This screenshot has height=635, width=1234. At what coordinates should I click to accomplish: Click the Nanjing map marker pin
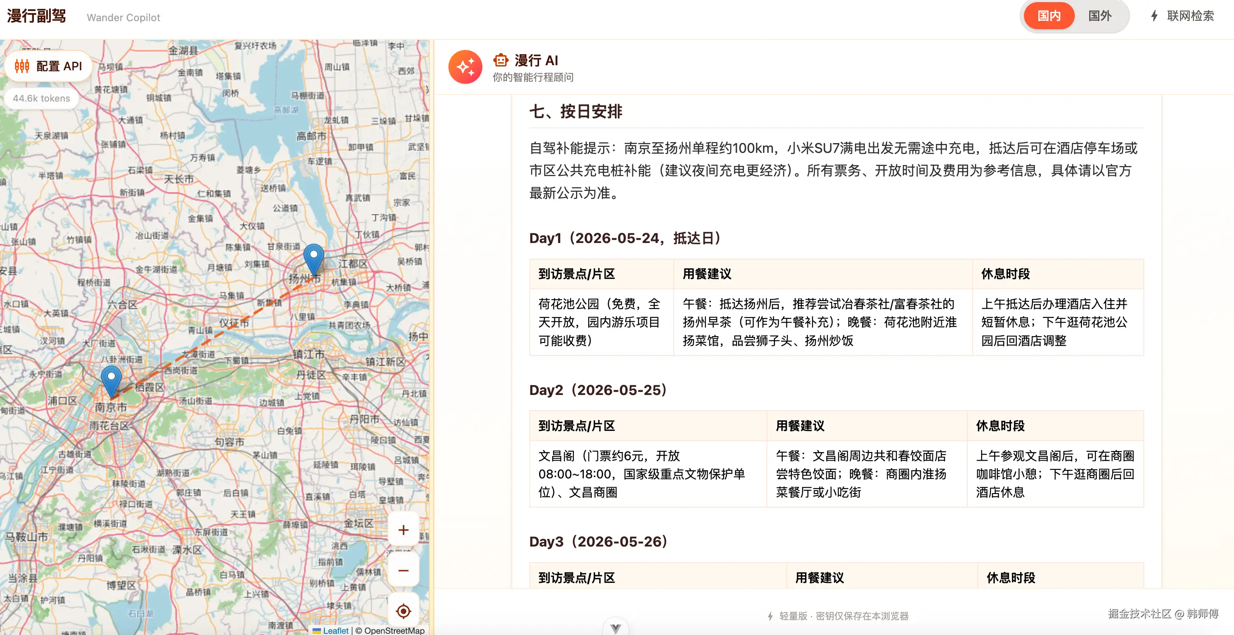111,382
